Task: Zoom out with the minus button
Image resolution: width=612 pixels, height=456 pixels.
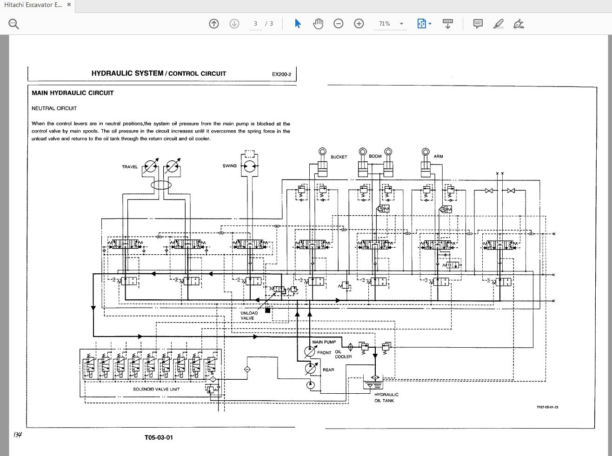Action: [x=339, y=24]
